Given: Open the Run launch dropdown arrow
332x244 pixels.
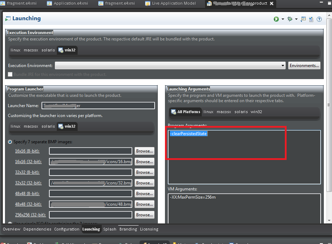Looking at the screenshot, I should [x=283, y=19].
